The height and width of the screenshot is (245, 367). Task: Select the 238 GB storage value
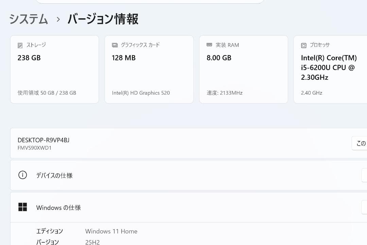coord(29,58)
